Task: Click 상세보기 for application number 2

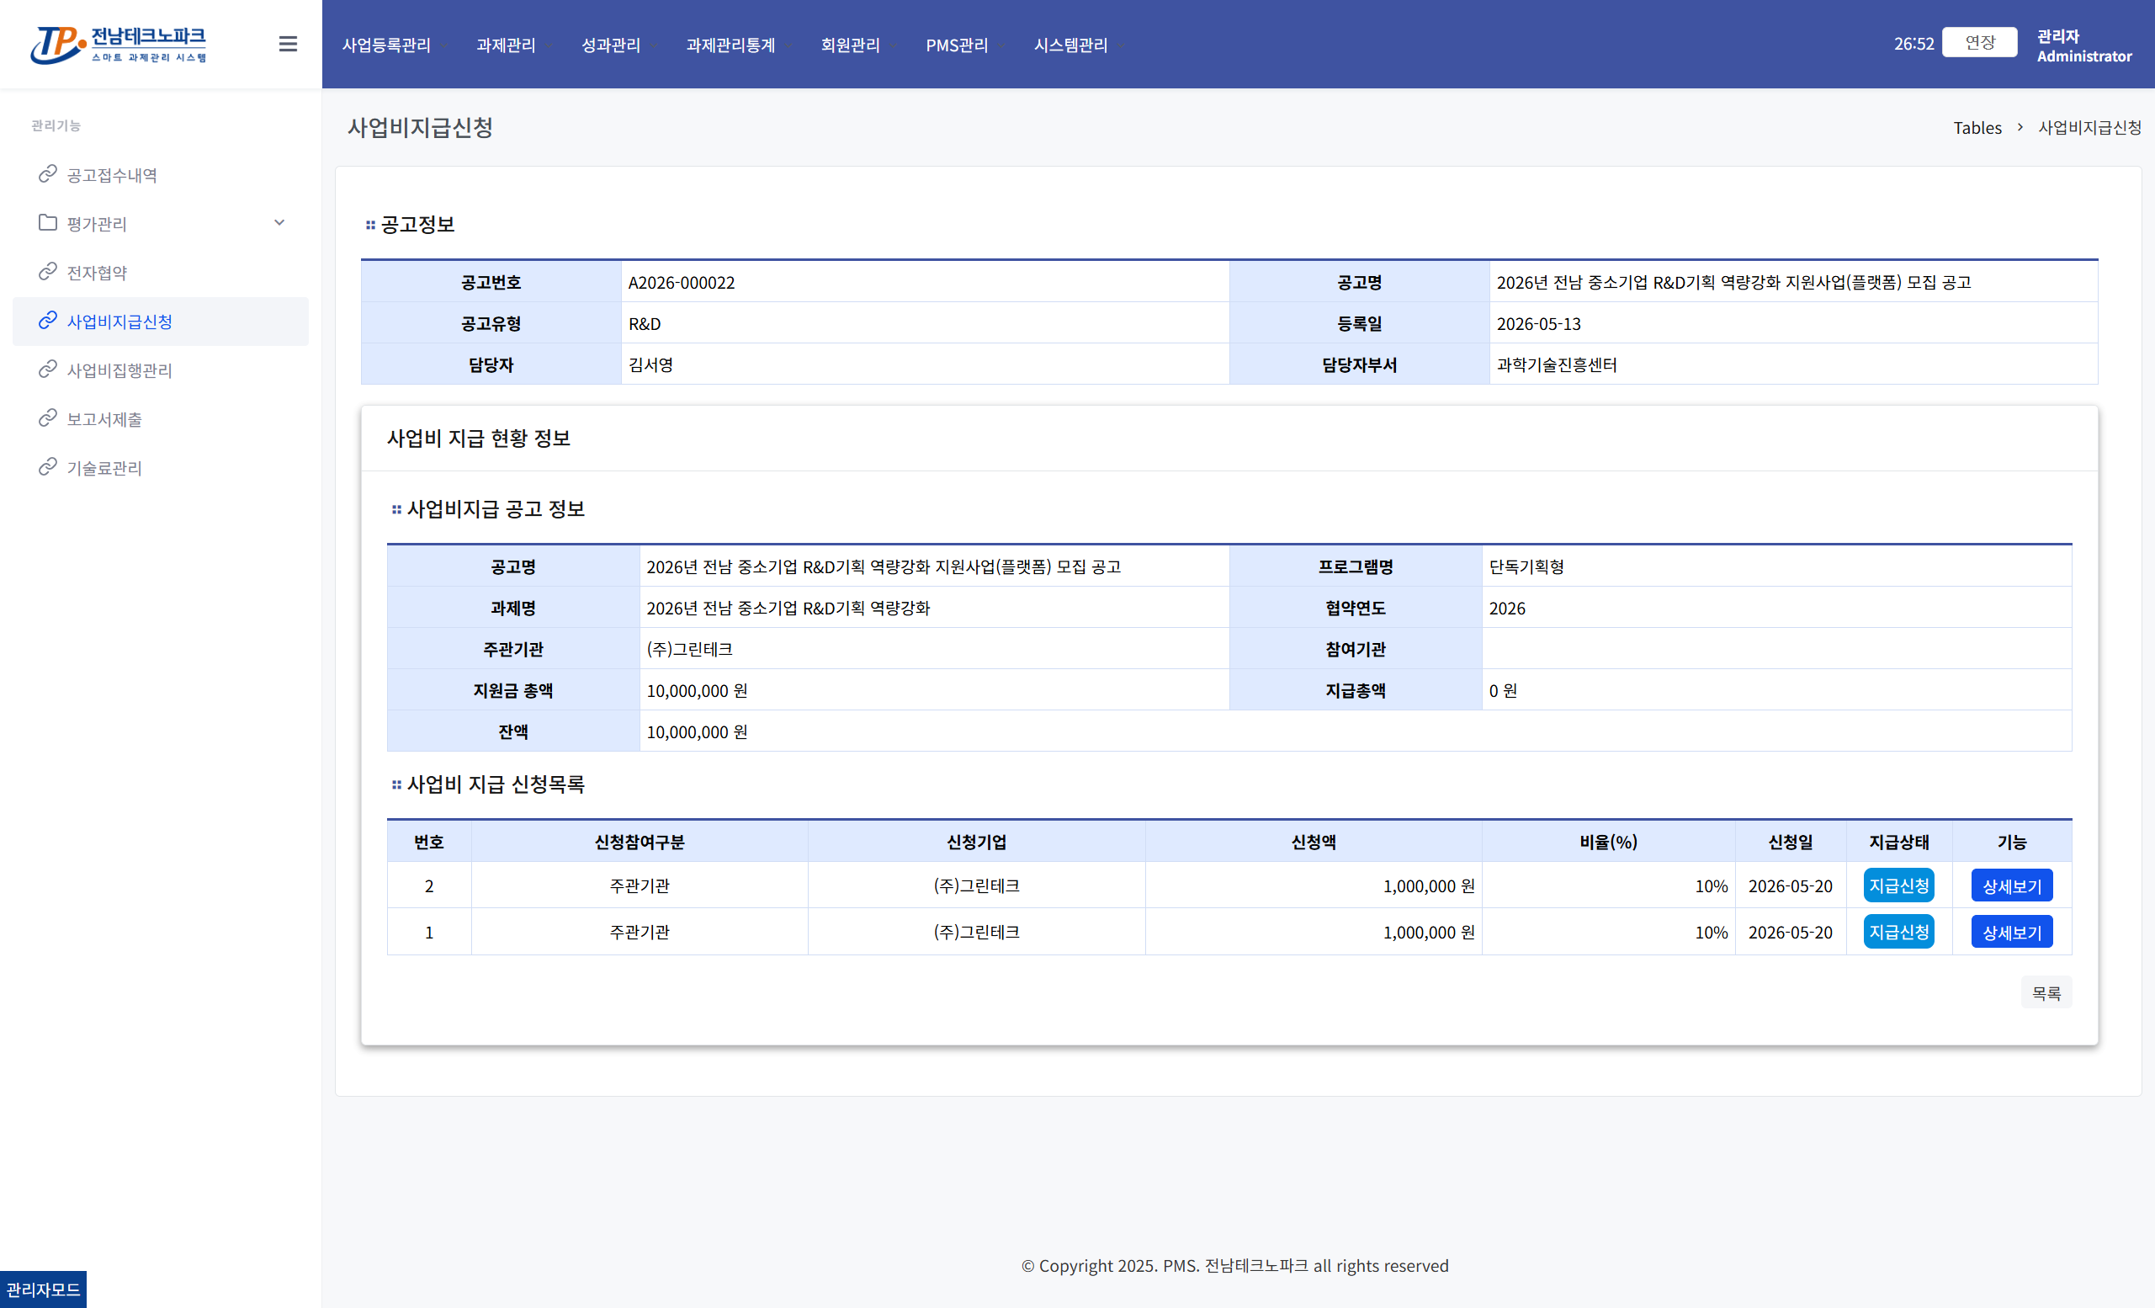Action: point(2012,885)
